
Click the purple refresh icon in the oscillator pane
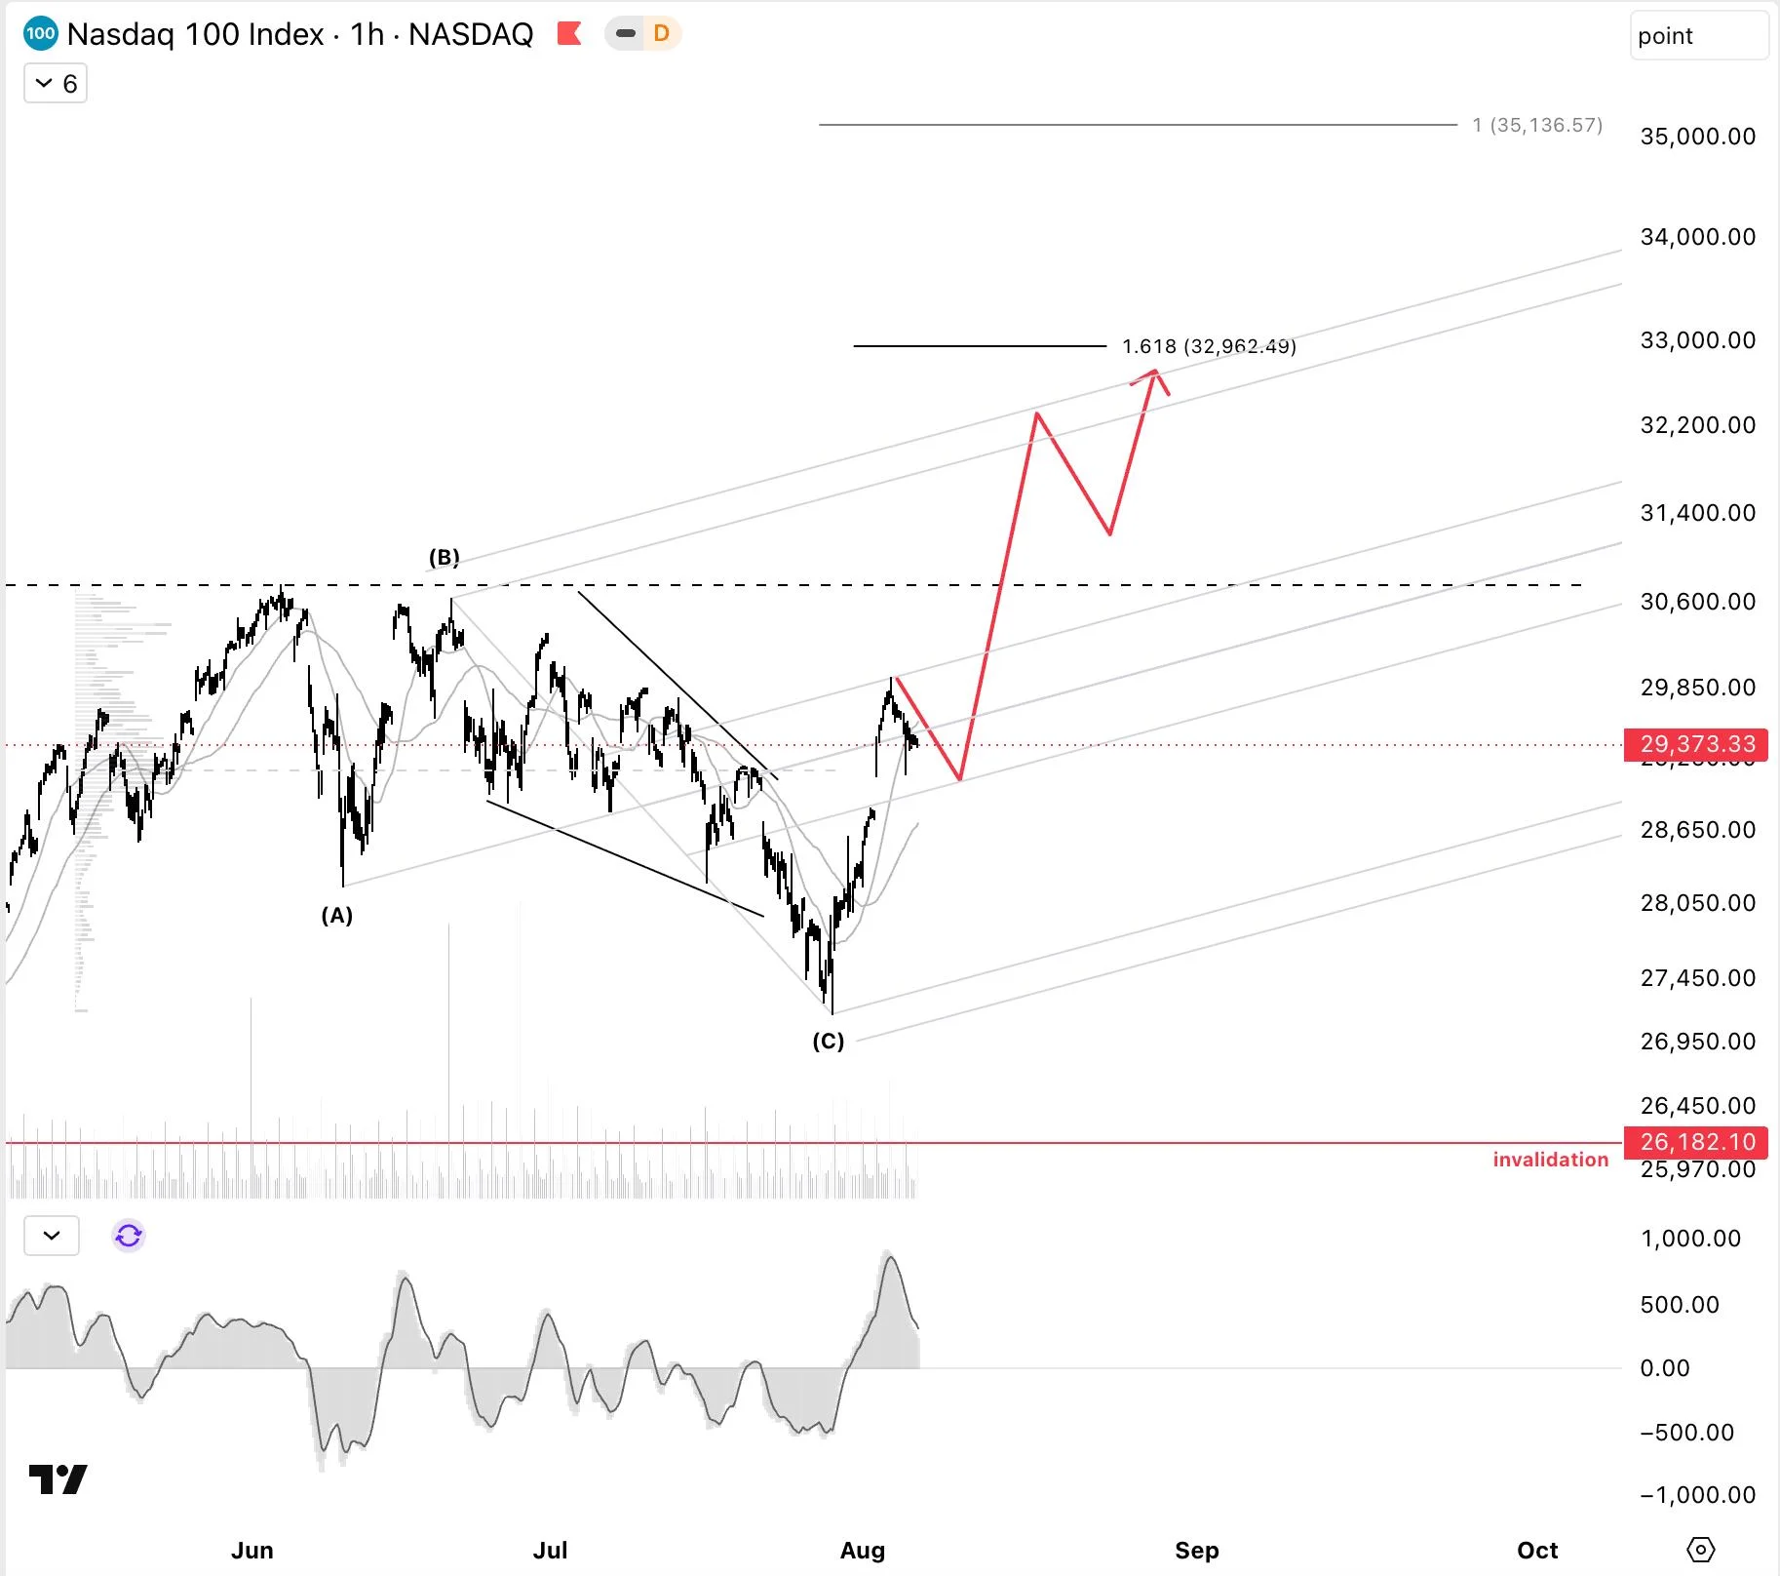click(x=129, y=1236)
